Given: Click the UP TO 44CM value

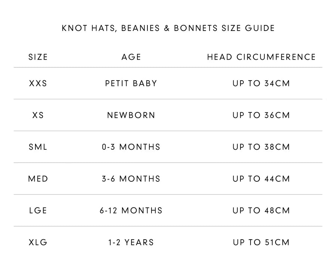Looking at the screenshot, I should click(x=261, y=179).
